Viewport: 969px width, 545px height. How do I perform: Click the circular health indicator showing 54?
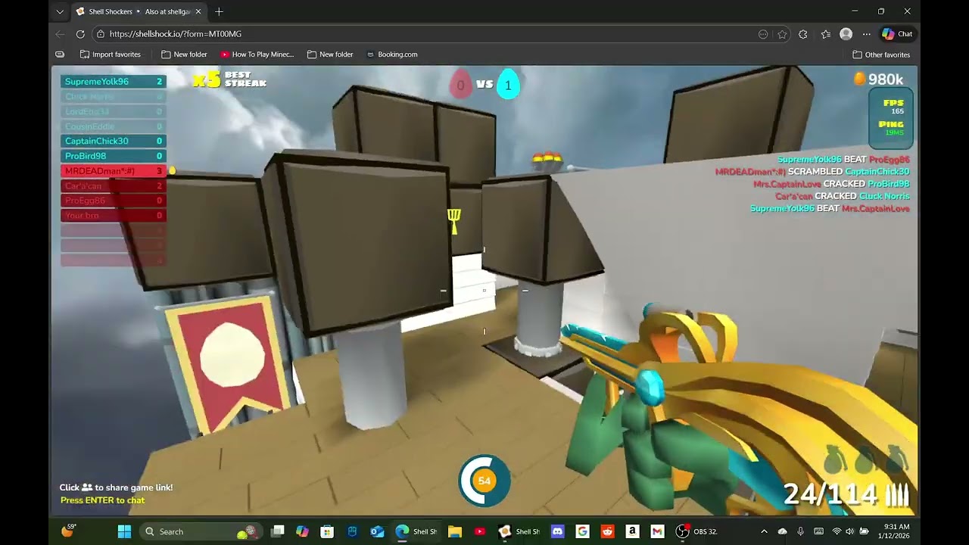(x=484, y=481)
